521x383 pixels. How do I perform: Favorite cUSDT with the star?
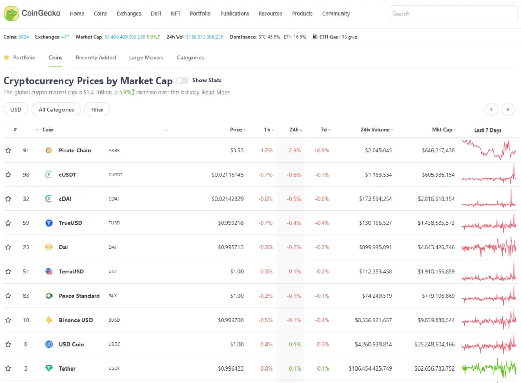(x=8, y=175)
